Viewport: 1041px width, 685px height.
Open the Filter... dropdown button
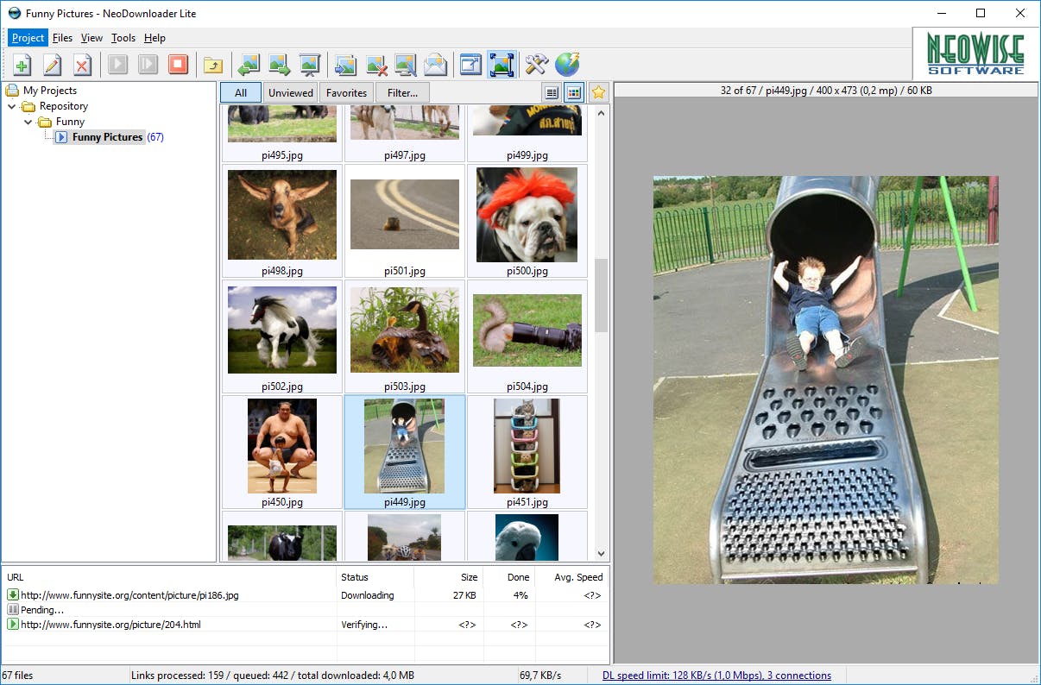402,93
